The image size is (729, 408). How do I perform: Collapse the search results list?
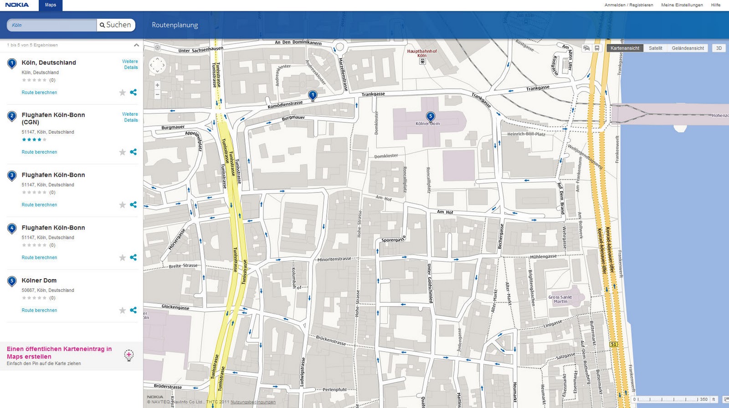point(136,45)
